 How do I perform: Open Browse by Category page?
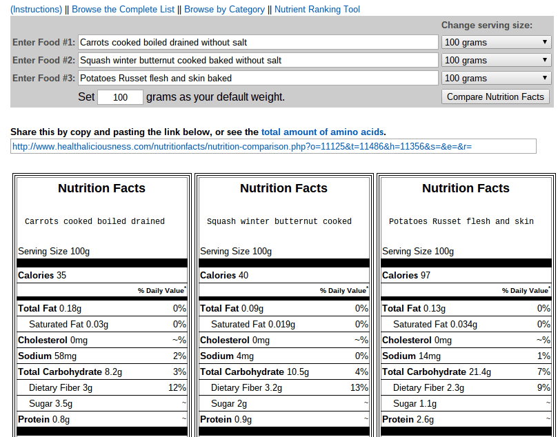coord(224,10)
